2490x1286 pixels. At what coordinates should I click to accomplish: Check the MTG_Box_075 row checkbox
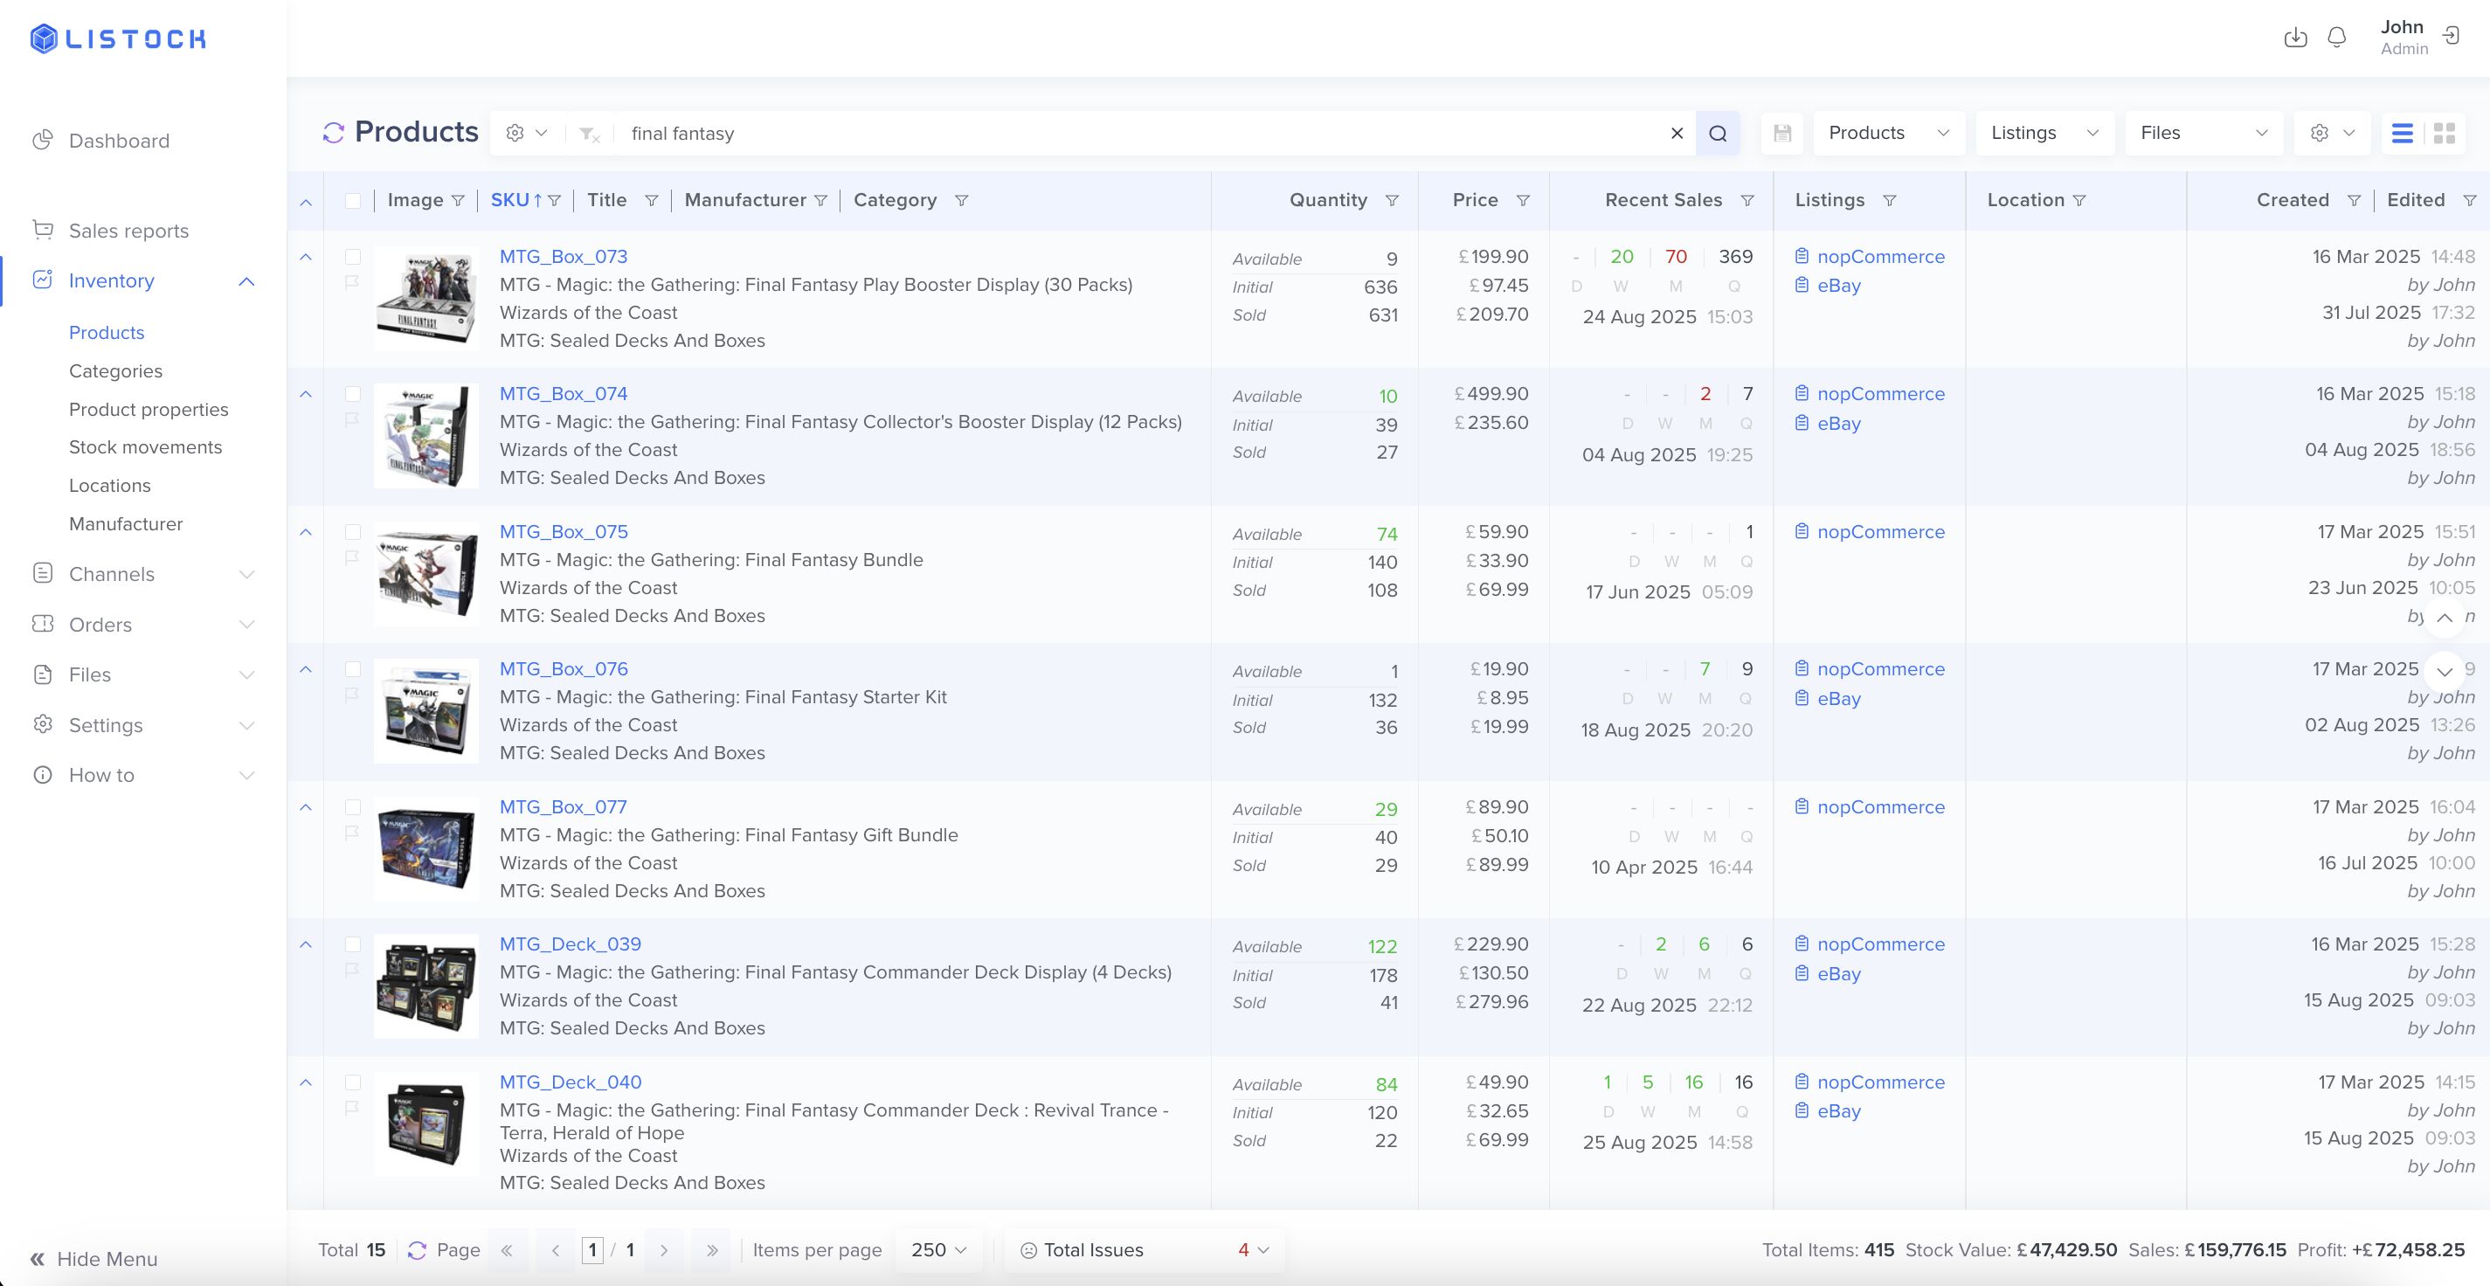pos(353,532)
